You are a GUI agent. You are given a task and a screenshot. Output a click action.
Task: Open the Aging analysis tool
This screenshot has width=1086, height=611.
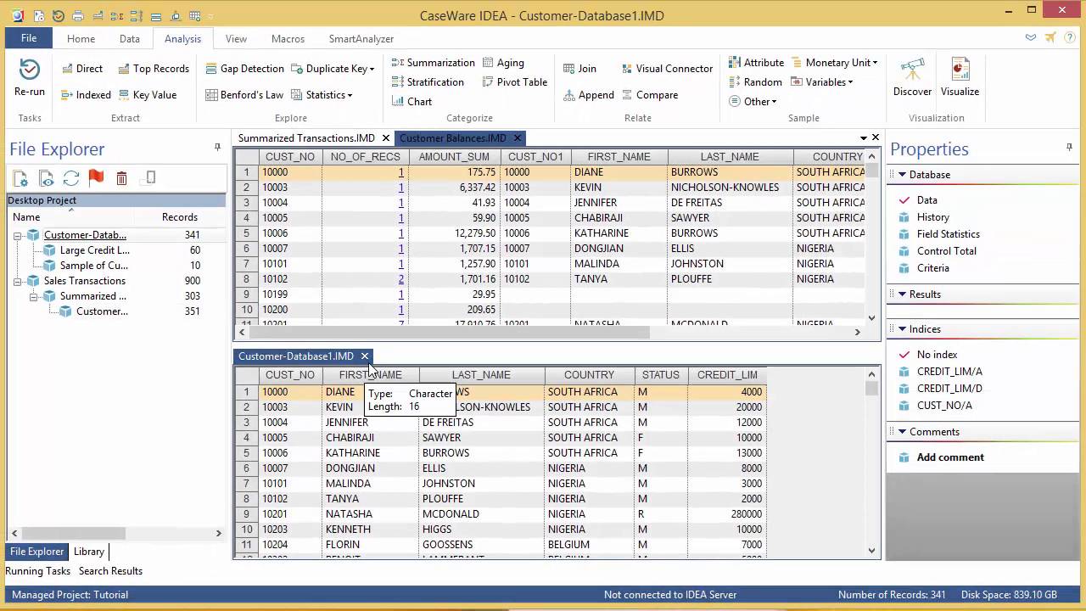point(503,63)
